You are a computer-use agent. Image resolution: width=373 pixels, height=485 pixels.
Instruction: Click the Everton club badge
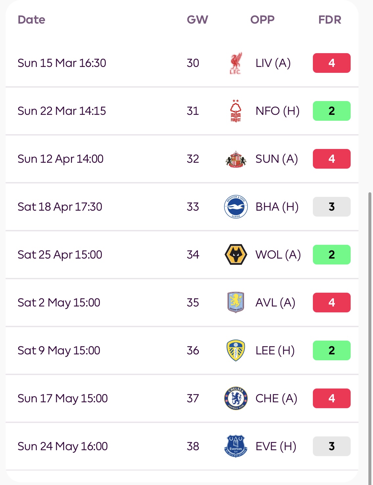236,446
